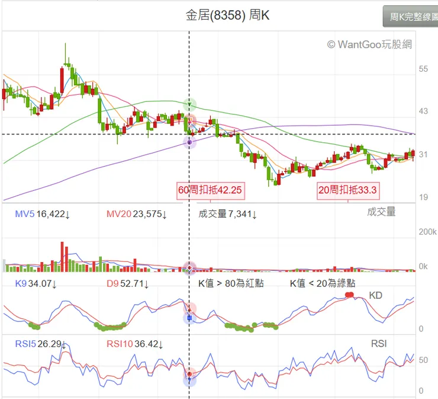438x399 pixels.
Task: Select the 20周扣抵33.3 label
Action: [x=348, y=190]
